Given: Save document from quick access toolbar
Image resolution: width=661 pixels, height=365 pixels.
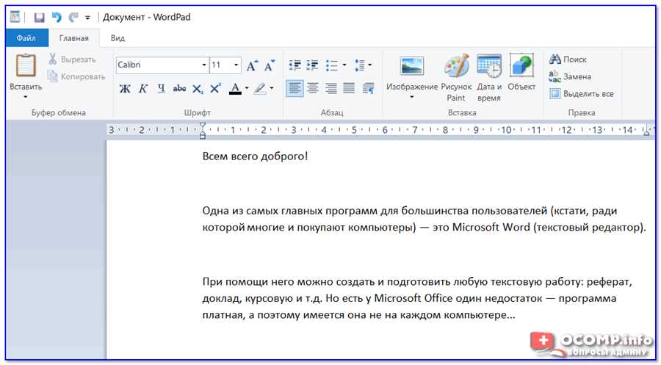Looking at the screenshot, I should coord(39,18).
